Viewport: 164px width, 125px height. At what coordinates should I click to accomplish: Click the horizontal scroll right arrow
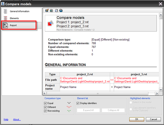pyautogui.click(x=157, y=93)
